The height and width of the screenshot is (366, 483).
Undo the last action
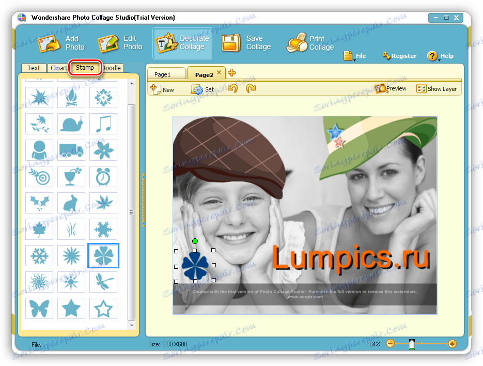pos(233,89)
